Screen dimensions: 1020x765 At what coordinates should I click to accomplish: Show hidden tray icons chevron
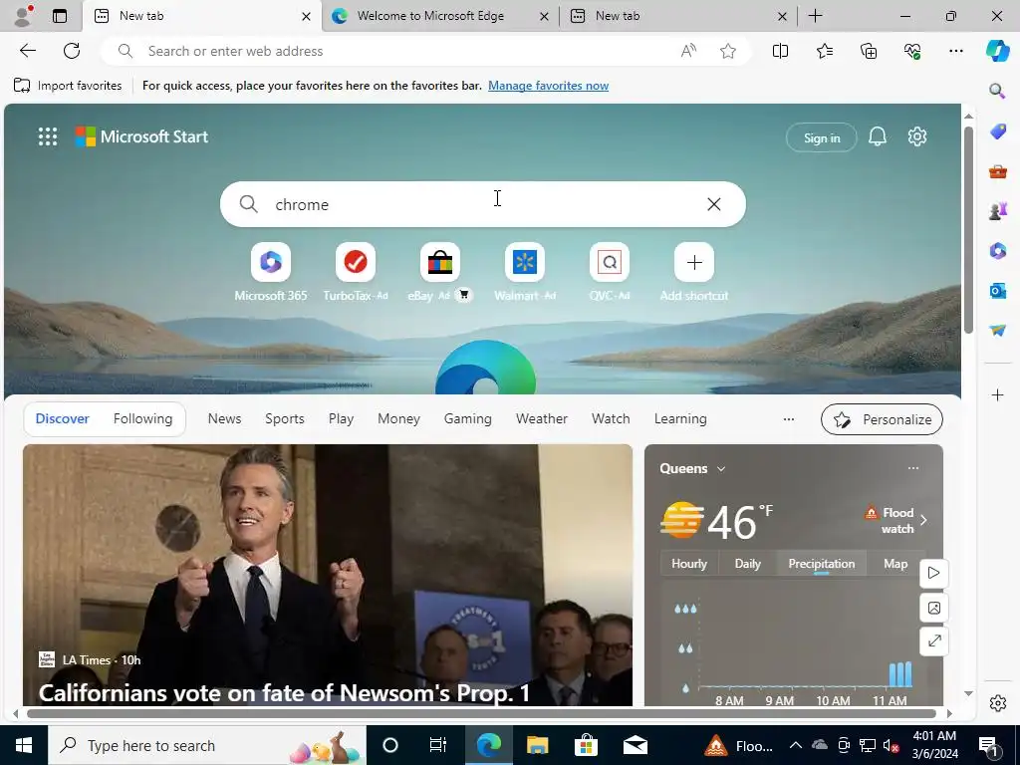795,745
